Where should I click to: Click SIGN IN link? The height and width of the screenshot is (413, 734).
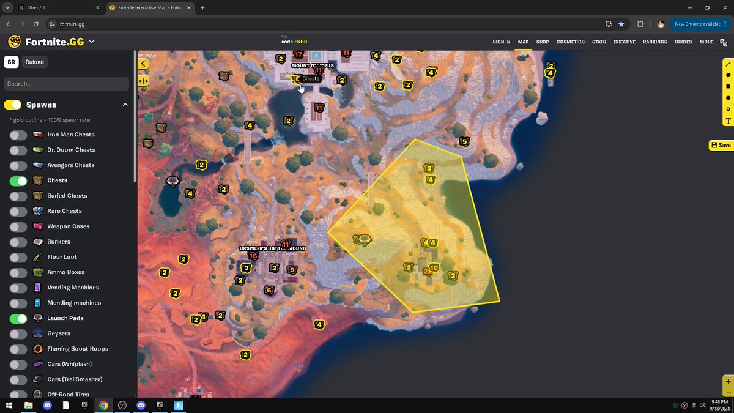pyautogui.click(x=502, y=42)
